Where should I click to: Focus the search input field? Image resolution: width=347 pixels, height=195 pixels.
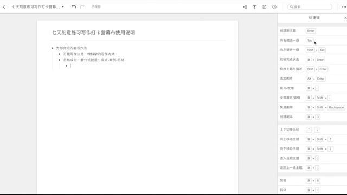coord(310,7)
